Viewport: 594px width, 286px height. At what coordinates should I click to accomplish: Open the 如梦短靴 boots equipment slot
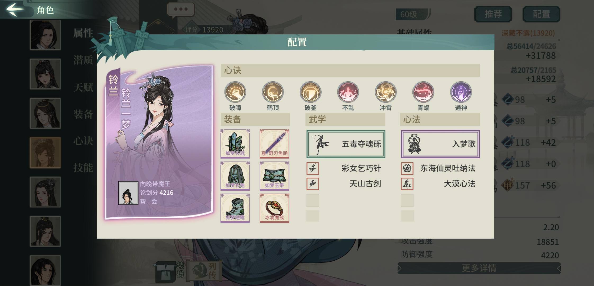point(235,208)
